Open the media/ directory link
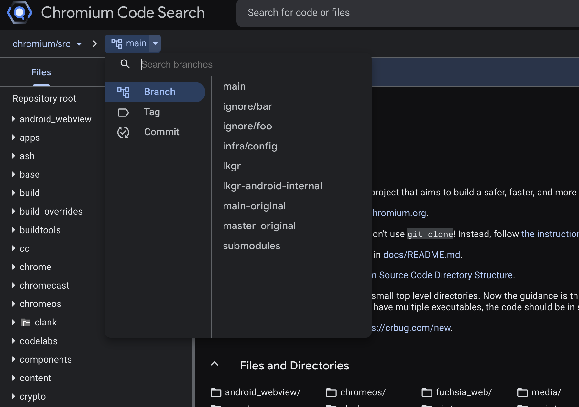579x407 pixels. click(546, 392)
